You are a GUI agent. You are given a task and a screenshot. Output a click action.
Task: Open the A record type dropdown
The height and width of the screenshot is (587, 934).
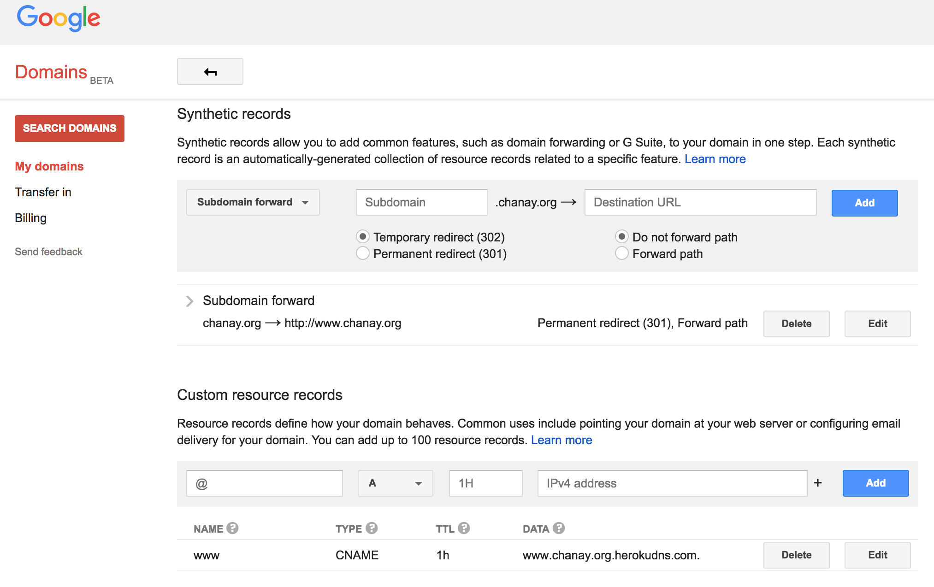(x=395, y=483)
